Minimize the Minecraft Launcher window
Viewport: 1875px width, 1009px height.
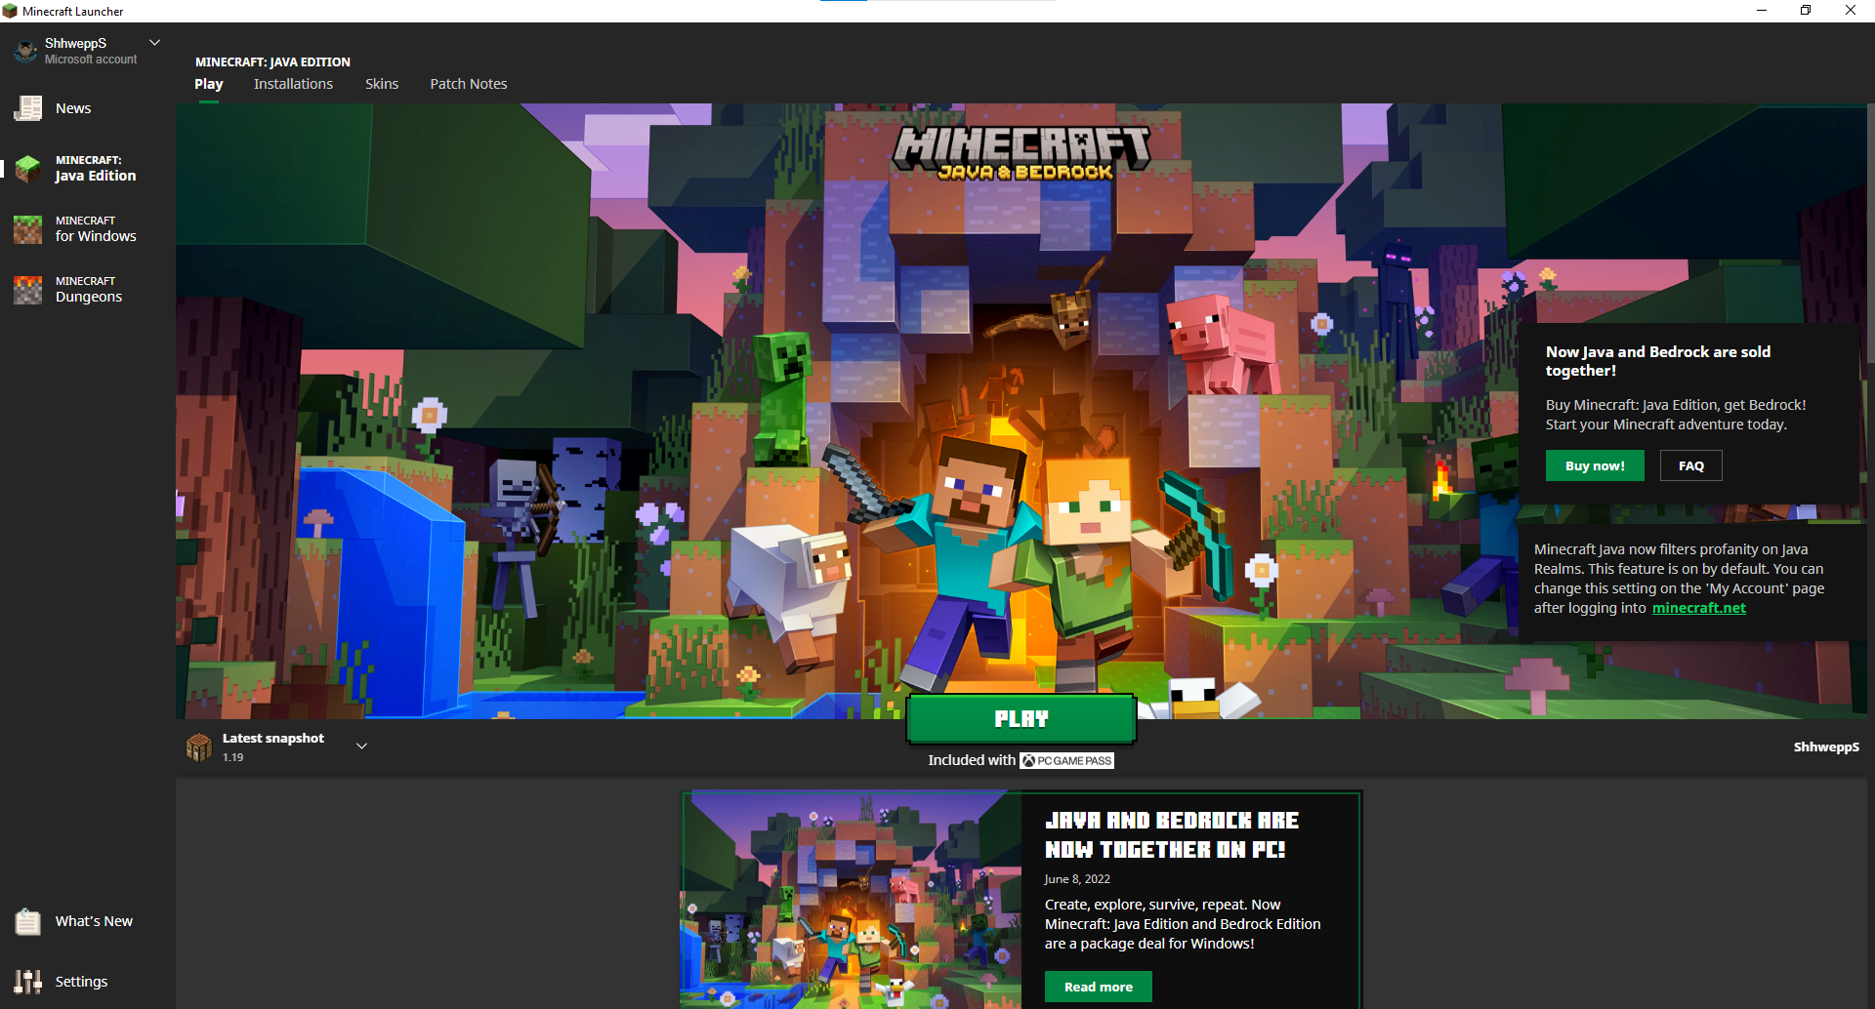(x=1762, y=11)
